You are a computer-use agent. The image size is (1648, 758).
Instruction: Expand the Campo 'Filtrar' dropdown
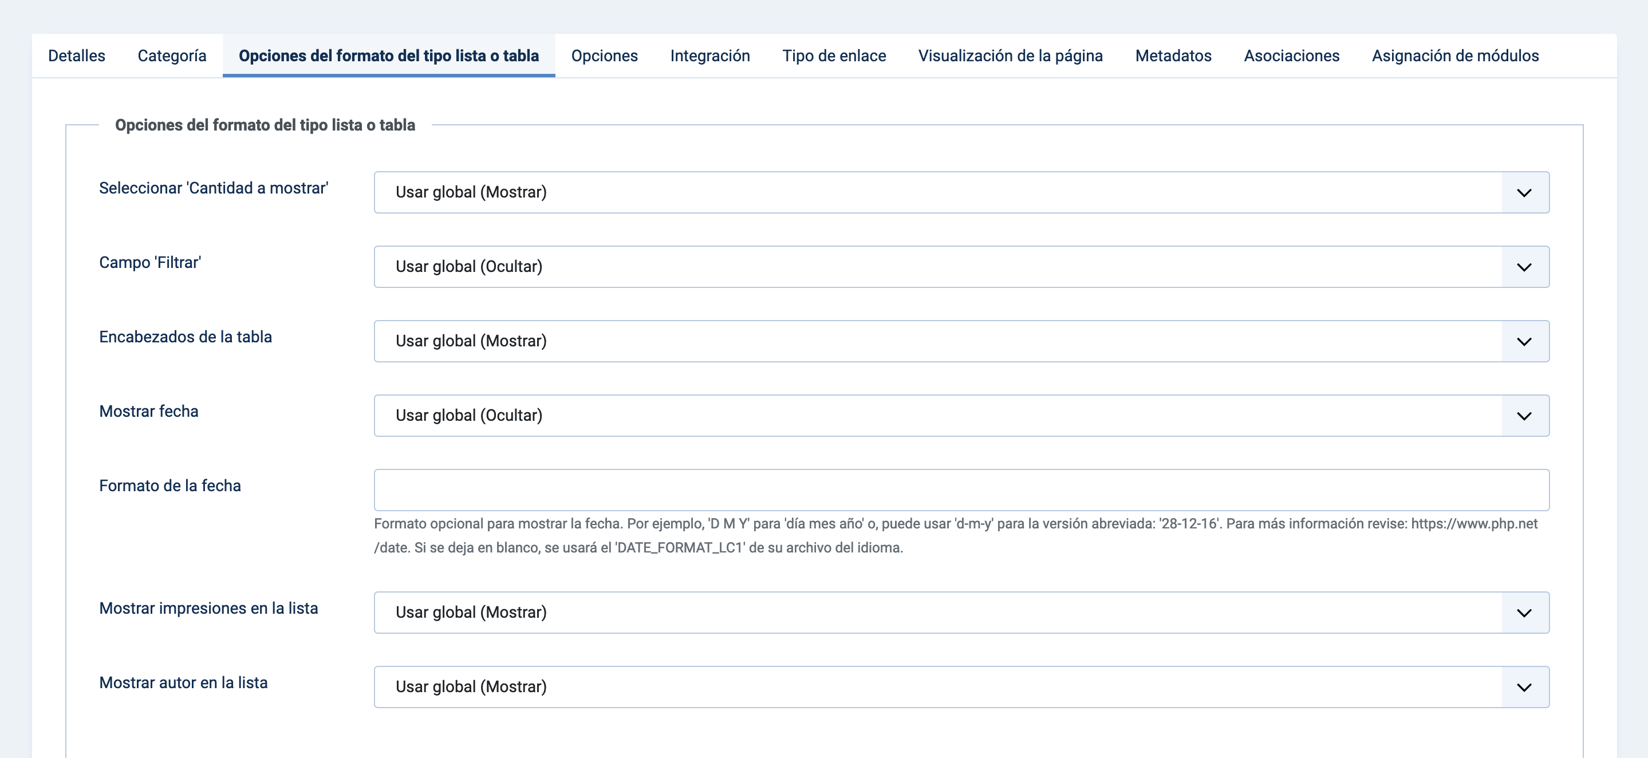(x=961, y=267)
